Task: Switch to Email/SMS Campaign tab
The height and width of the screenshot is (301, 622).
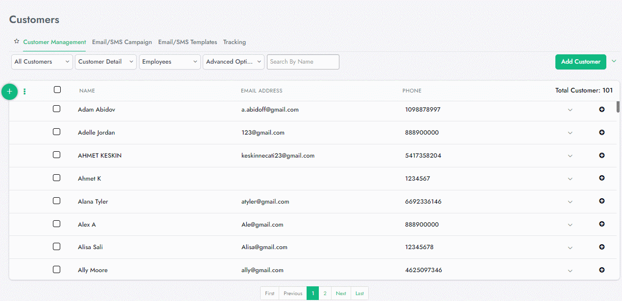Action: pyautogui.click(x=122, y=42)
